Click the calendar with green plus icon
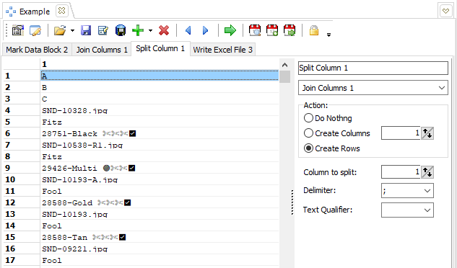 click(x=272, y=30)
